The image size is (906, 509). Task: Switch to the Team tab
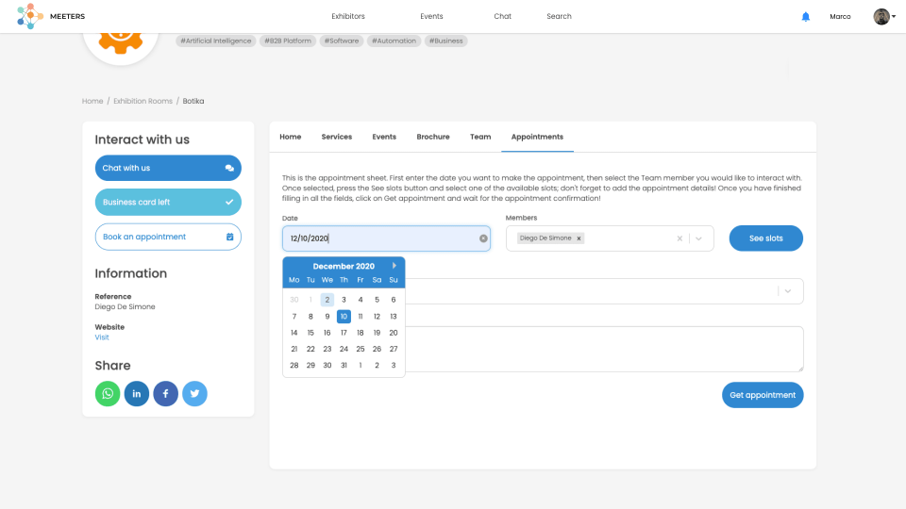point(480,137)
